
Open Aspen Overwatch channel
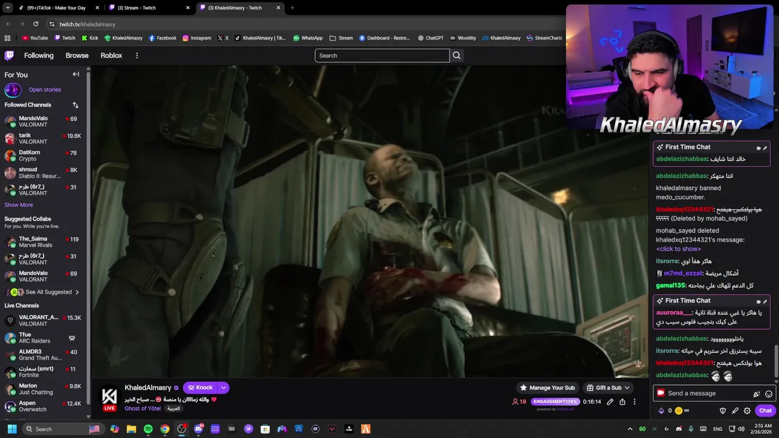click(43, 406)
